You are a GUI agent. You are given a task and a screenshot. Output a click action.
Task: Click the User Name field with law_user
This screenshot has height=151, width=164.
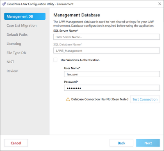pyautogui.click(x=112, y=74)
